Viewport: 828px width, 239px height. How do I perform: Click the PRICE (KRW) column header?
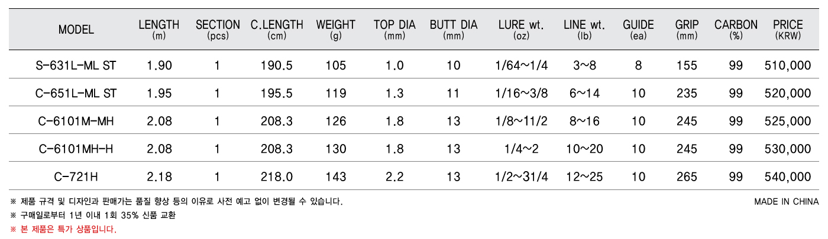tap(788, 30)
